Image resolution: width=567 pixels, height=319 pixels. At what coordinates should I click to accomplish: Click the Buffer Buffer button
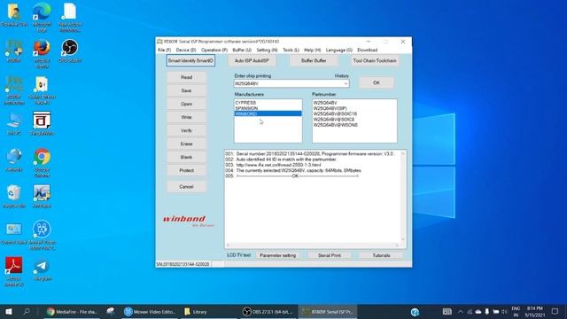pos(314,60)
